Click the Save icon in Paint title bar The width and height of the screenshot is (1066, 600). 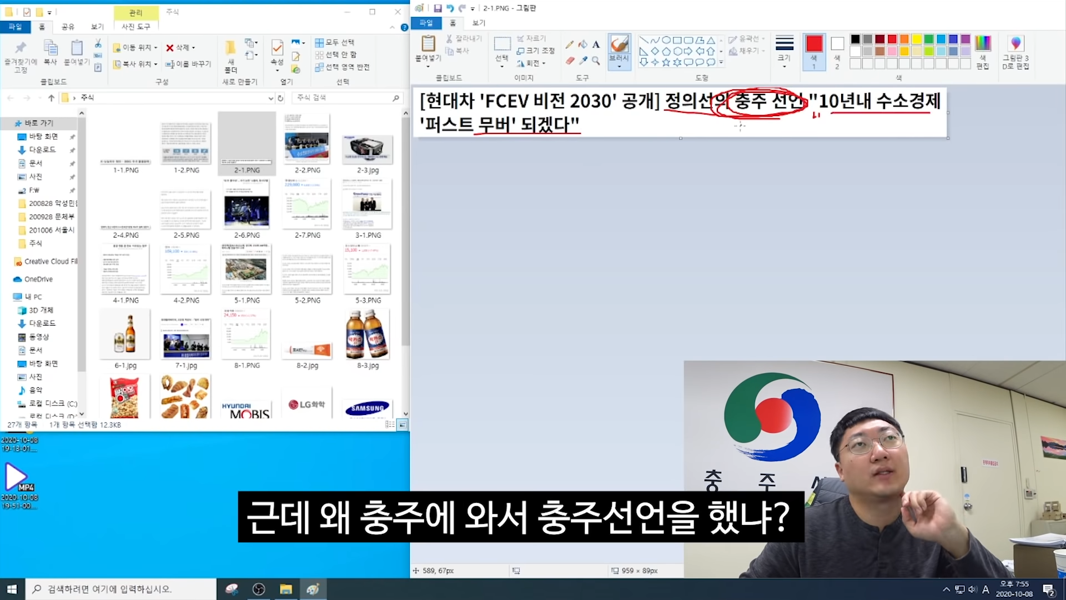pyautogui.click(x=438, y=8)
